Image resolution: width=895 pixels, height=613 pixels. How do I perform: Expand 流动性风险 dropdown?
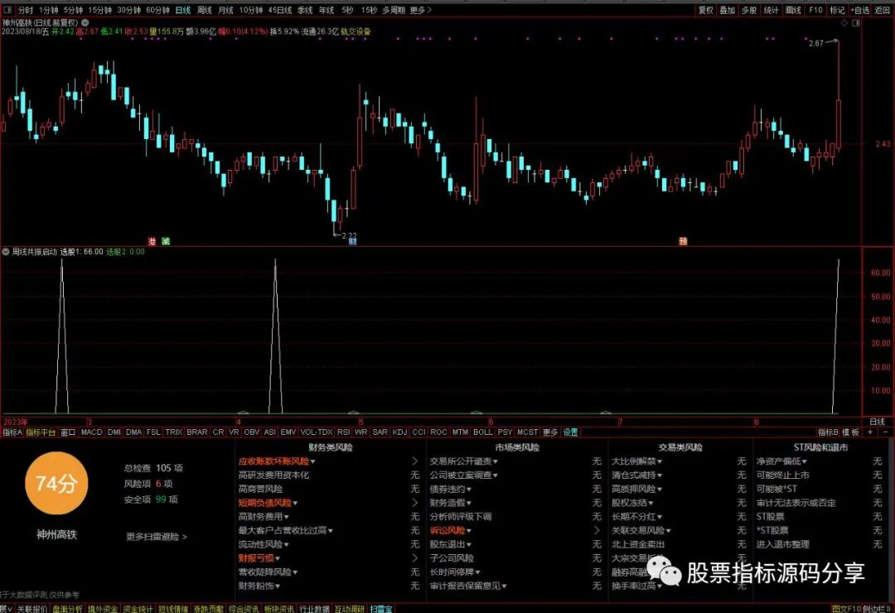point(286,545)
